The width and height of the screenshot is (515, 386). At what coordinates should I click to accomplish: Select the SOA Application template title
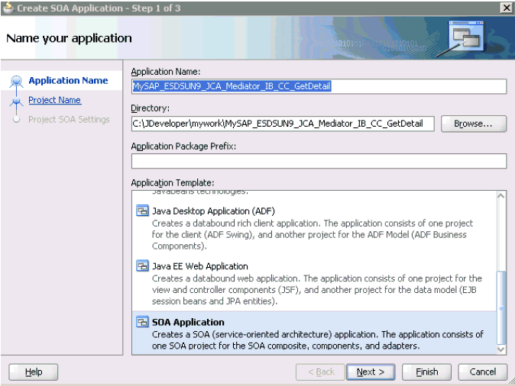tap(188, 322)
